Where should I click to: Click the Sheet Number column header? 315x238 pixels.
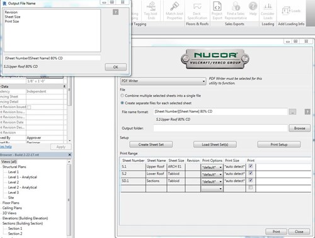tap(134, 161)
